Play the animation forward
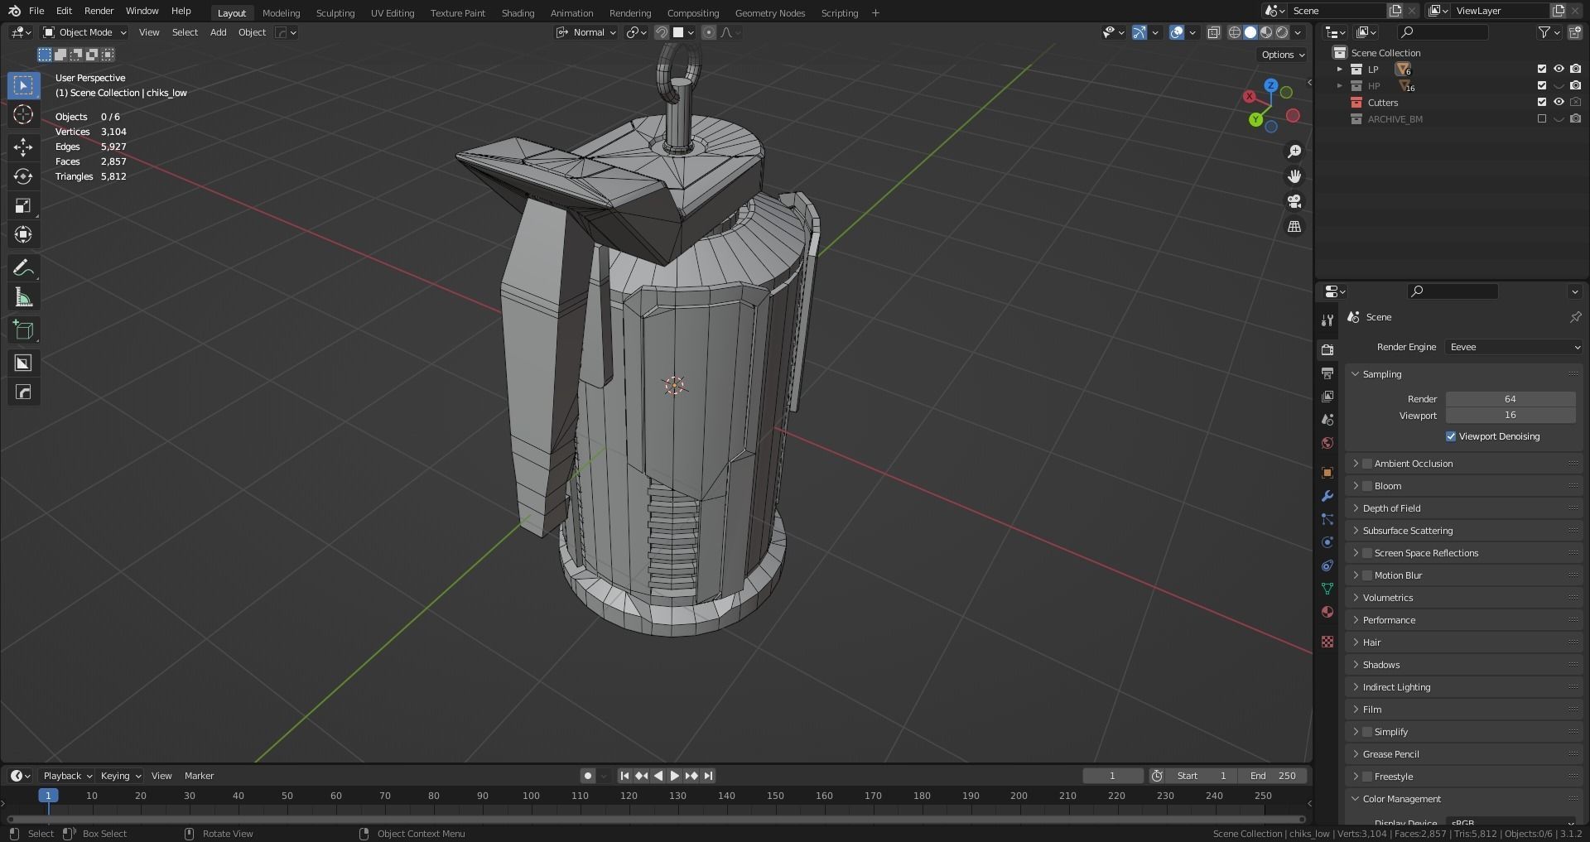This screenshot has width=1590, height=842. click(674, 776)
